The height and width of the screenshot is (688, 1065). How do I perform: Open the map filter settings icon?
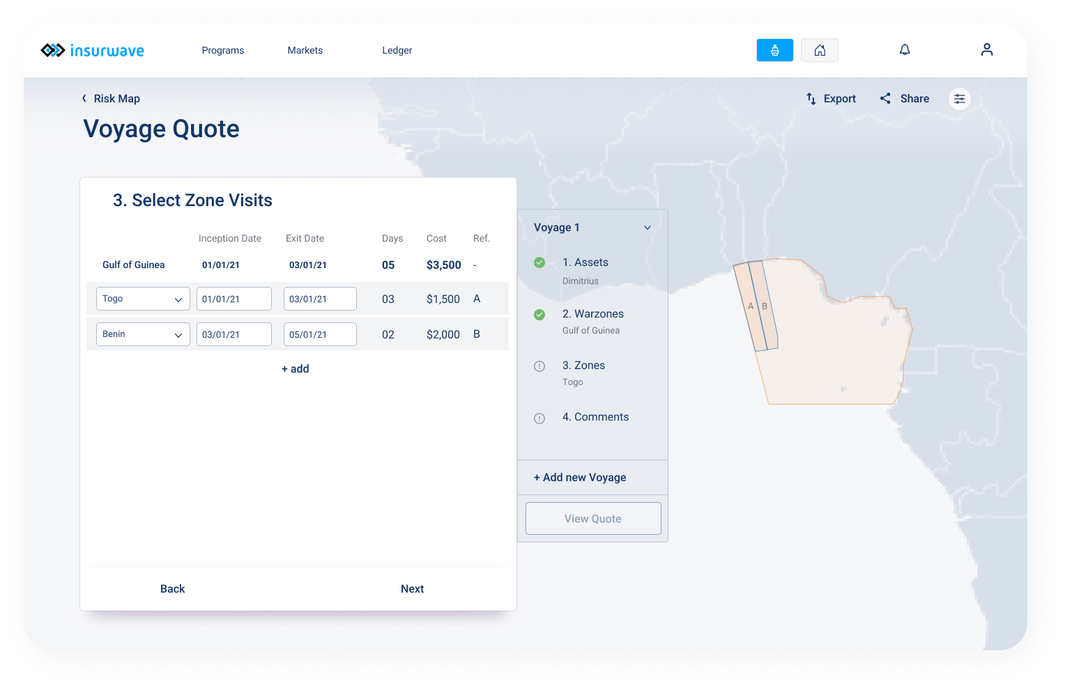pyautogui.click(x=960, y=99)
